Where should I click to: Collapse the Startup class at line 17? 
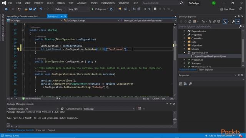click(23, 30)
